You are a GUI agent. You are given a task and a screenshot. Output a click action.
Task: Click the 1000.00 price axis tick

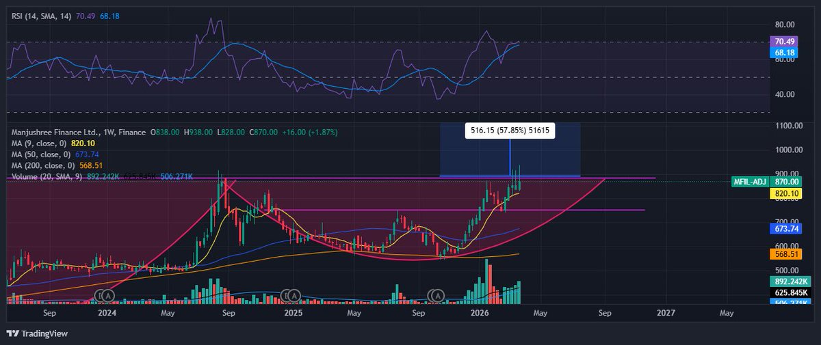tap(789, 150)
